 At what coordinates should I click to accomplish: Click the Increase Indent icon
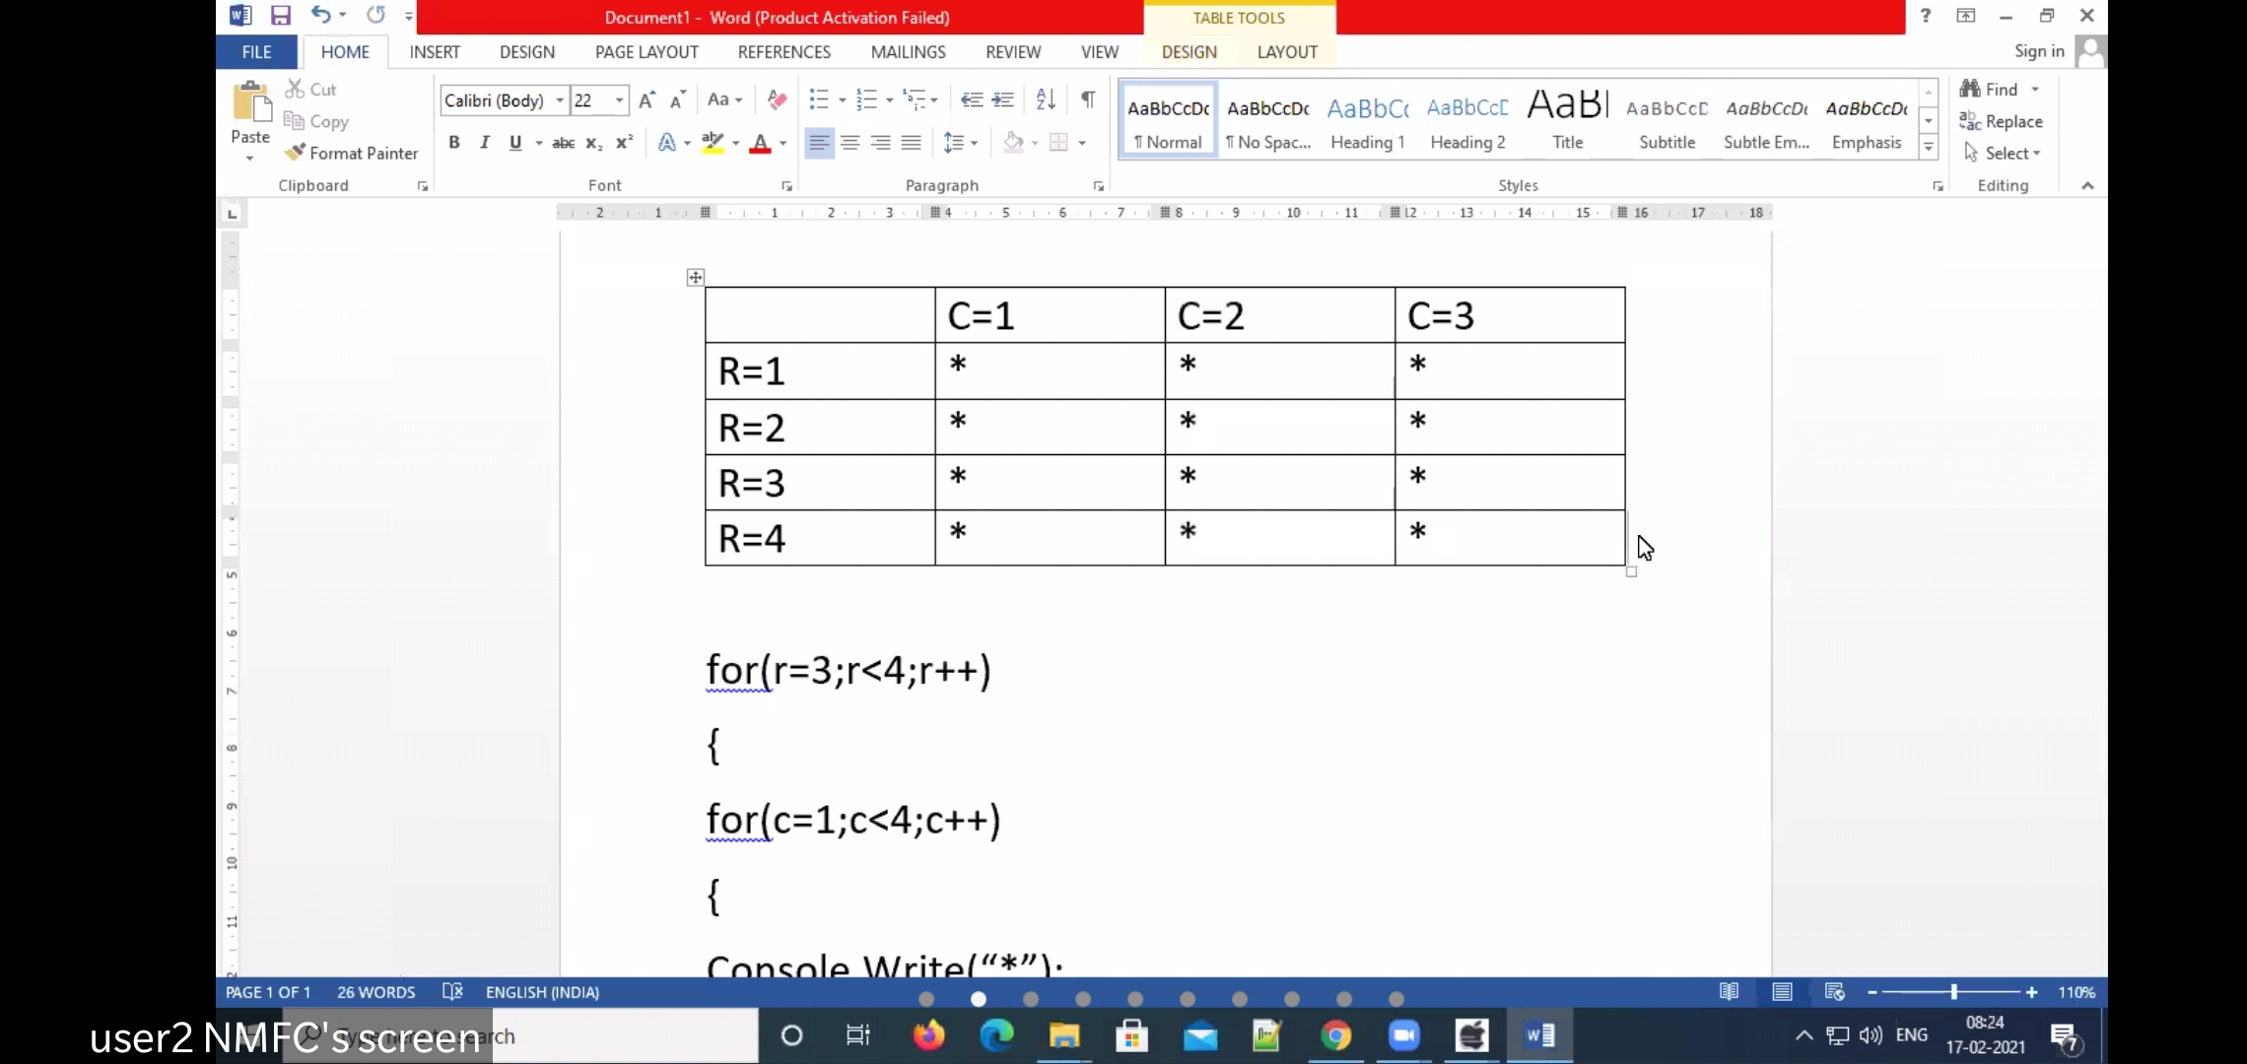tap(1003, 100)
